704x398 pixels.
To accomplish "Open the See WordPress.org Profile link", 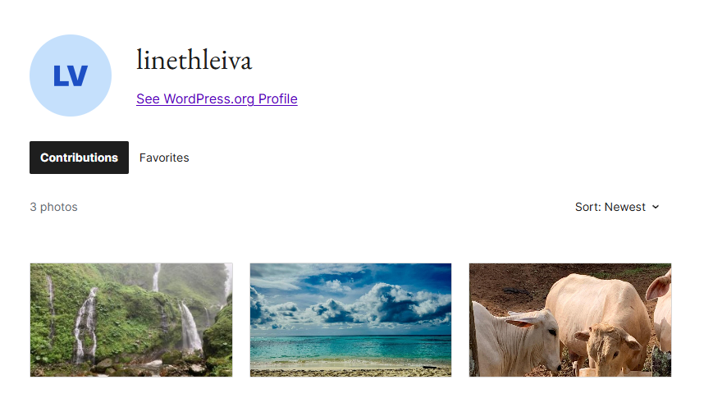I will coord(217,98).
